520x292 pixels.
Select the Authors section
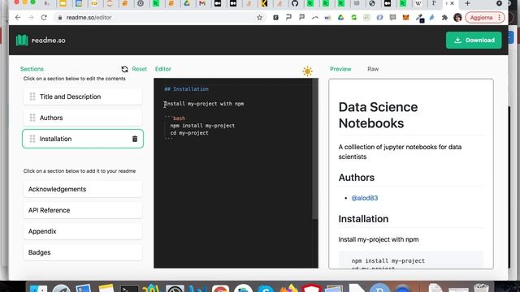click(x=83, y=118)
